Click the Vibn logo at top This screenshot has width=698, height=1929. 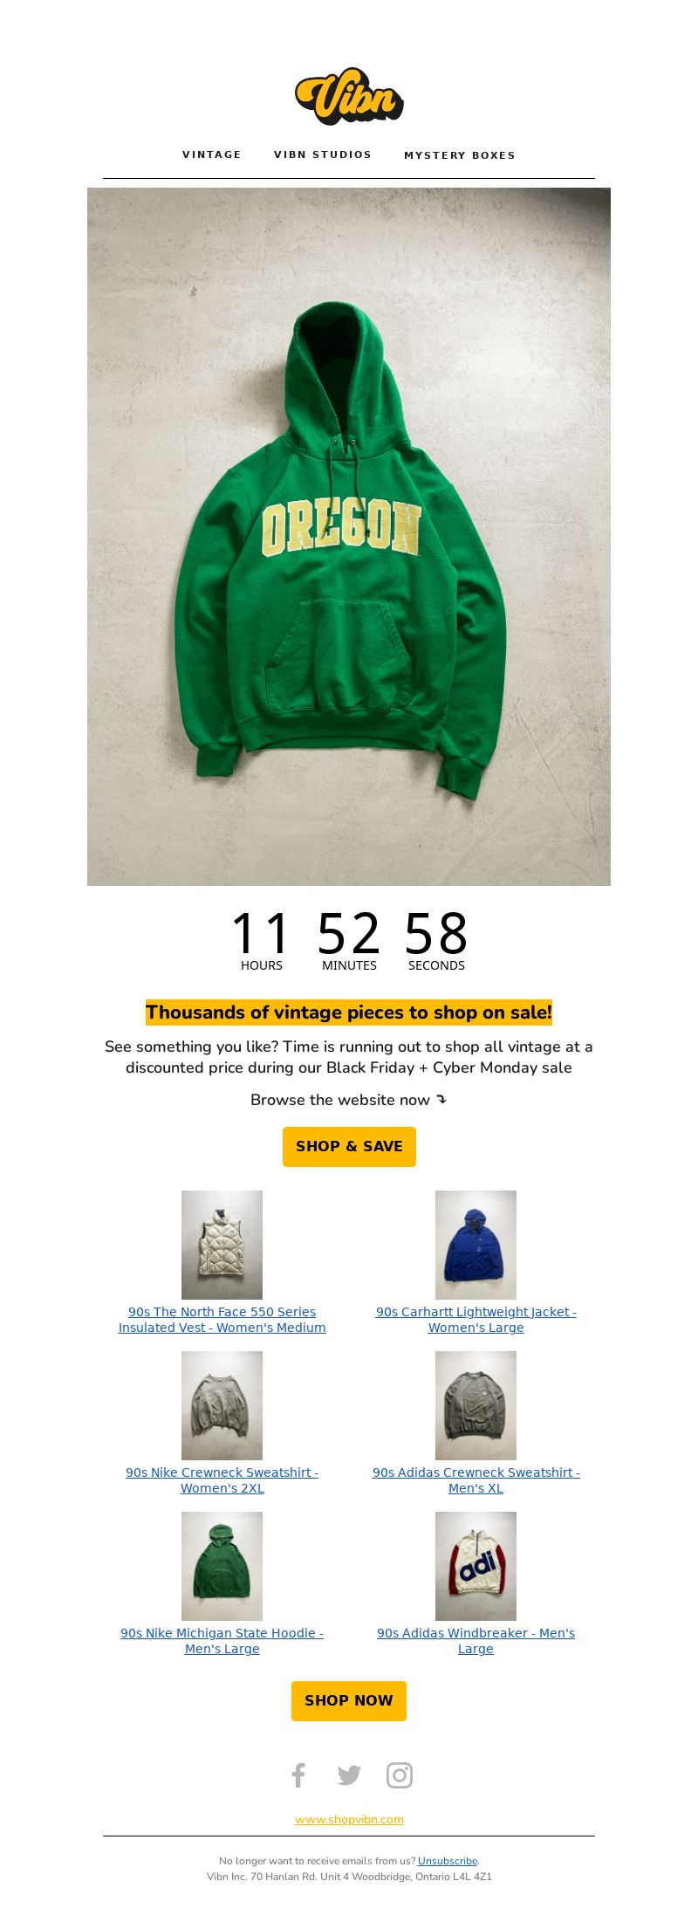click(x=349, y=96)
